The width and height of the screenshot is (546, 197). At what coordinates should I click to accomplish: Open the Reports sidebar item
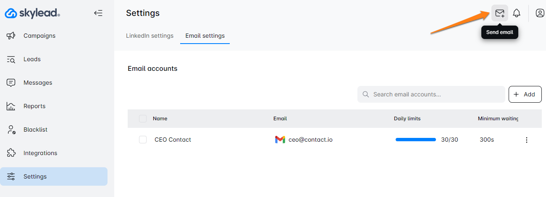(x=34, y=106)
